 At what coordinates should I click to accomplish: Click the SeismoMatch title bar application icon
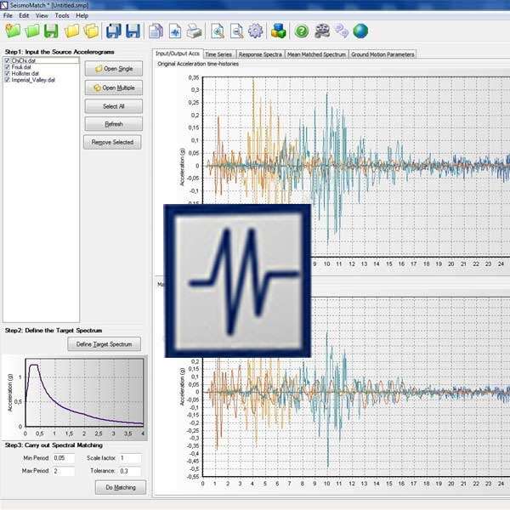pos(4,5)
